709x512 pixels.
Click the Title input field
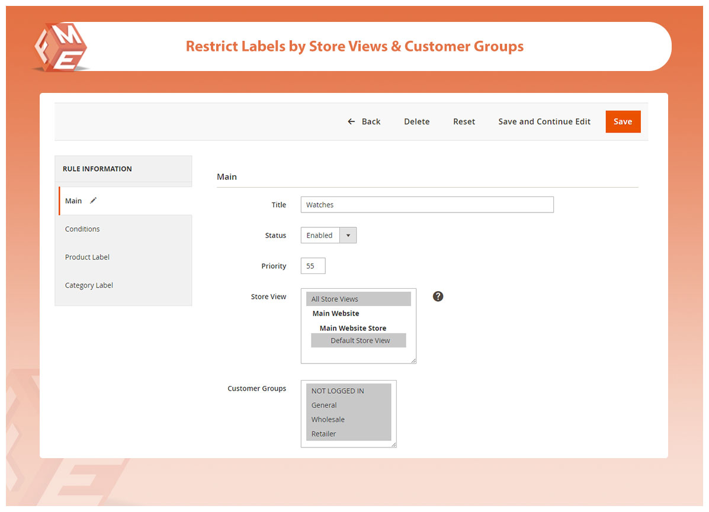pos(426,205)
